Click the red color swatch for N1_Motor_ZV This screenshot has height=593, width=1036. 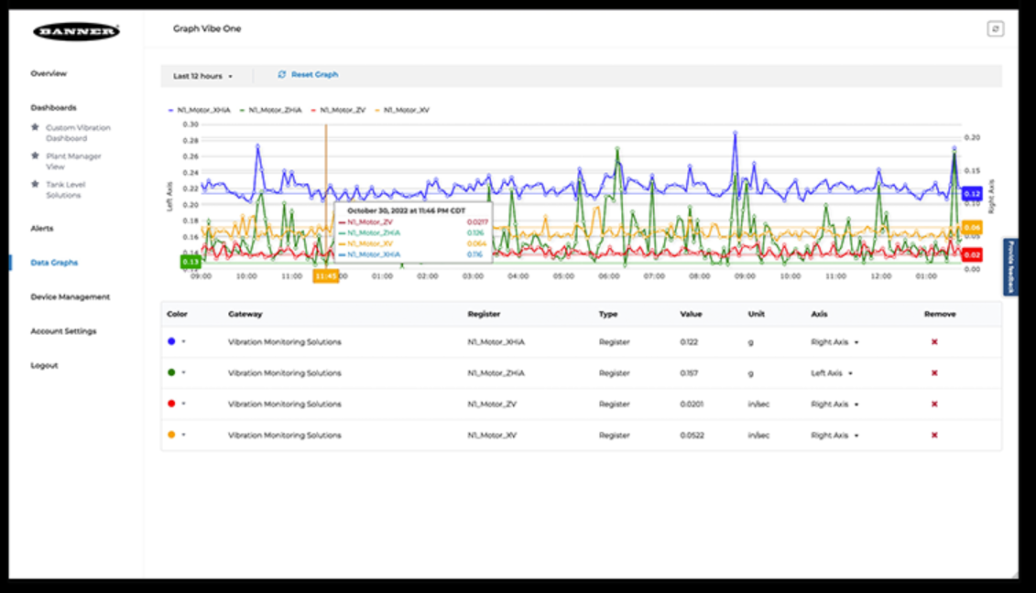(x=171, y=404)
